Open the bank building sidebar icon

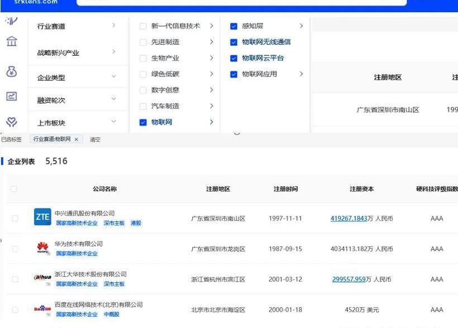tap(11, 41)
